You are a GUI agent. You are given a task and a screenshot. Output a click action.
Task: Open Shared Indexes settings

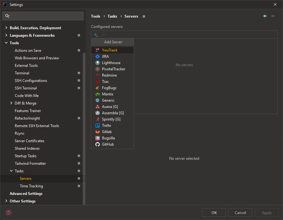[x=27, y=148]
